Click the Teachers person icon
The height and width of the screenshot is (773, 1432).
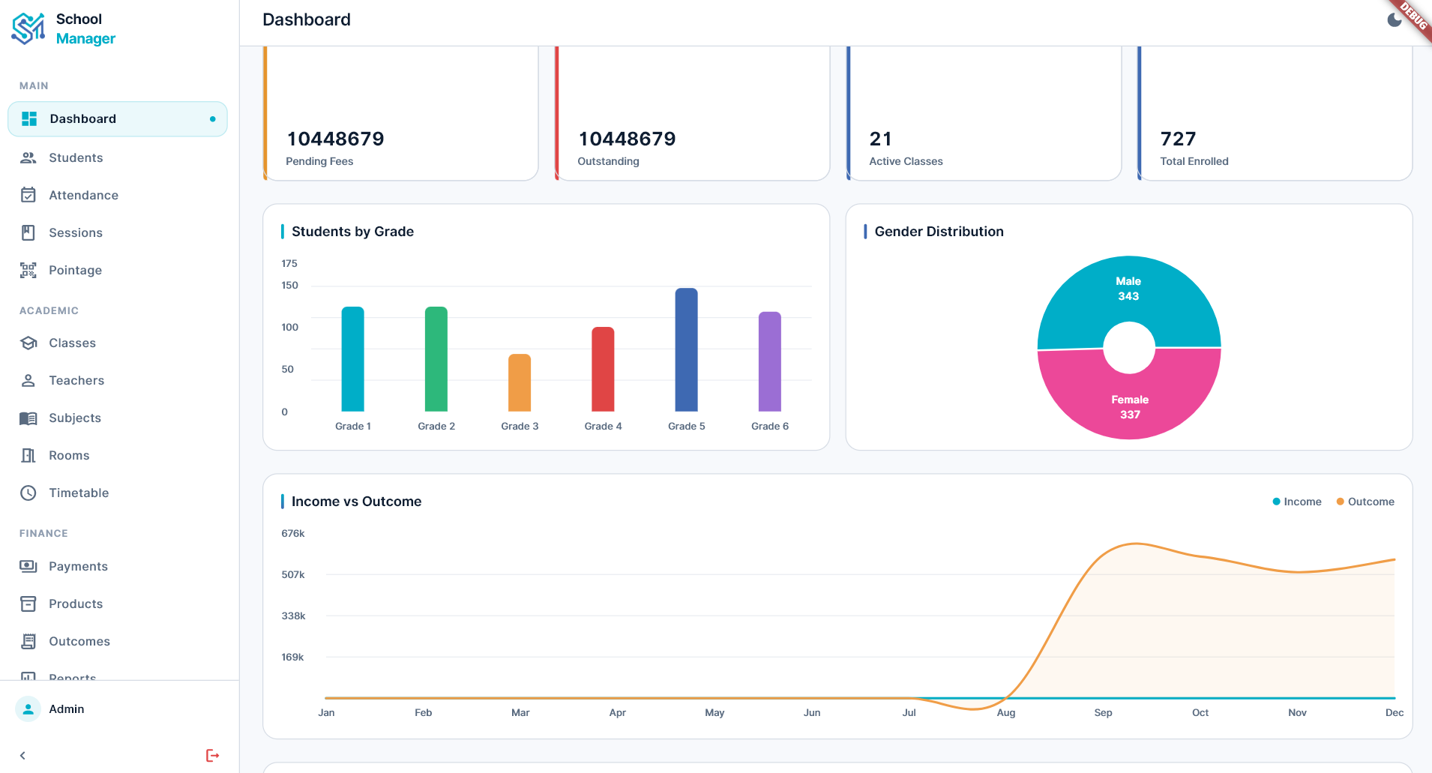28,380
